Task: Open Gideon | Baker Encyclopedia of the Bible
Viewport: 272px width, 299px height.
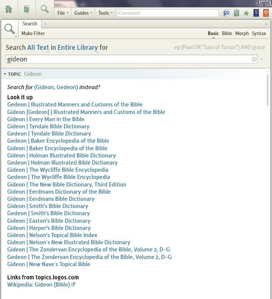Action: (x=57, y=148)
